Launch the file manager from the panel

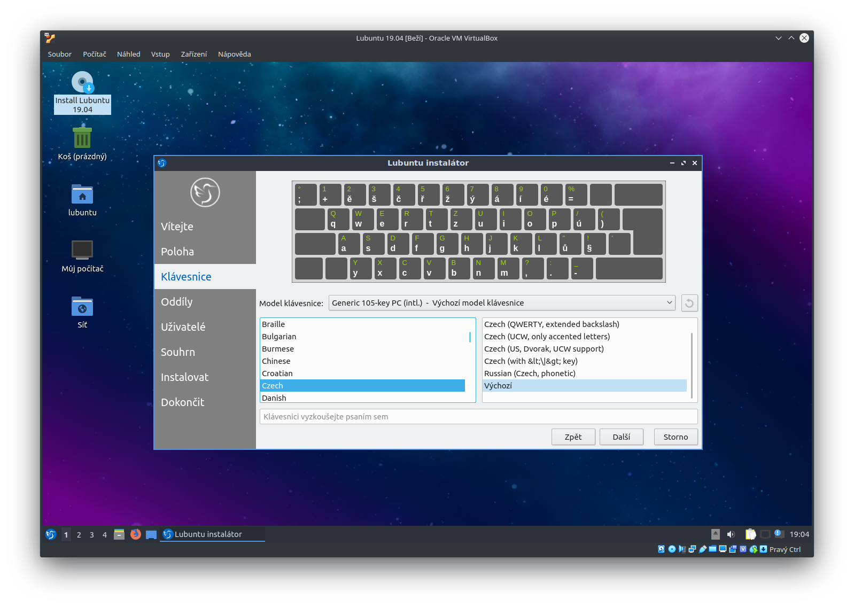119,534
